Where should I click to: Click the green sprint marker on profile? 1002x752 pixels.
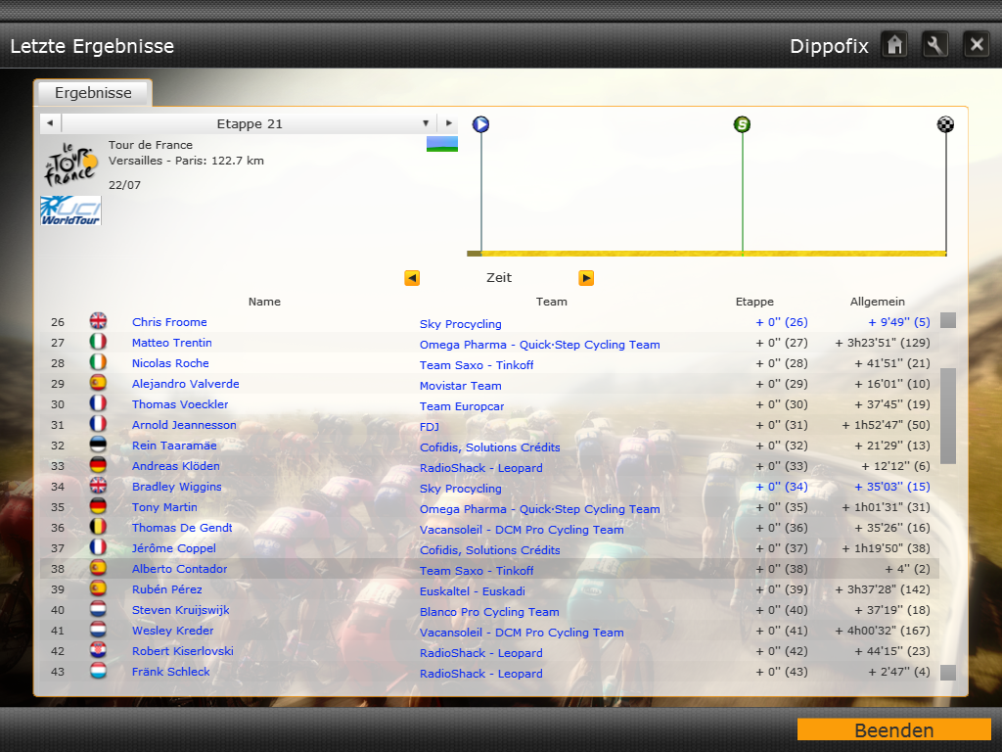click(743, 124)
